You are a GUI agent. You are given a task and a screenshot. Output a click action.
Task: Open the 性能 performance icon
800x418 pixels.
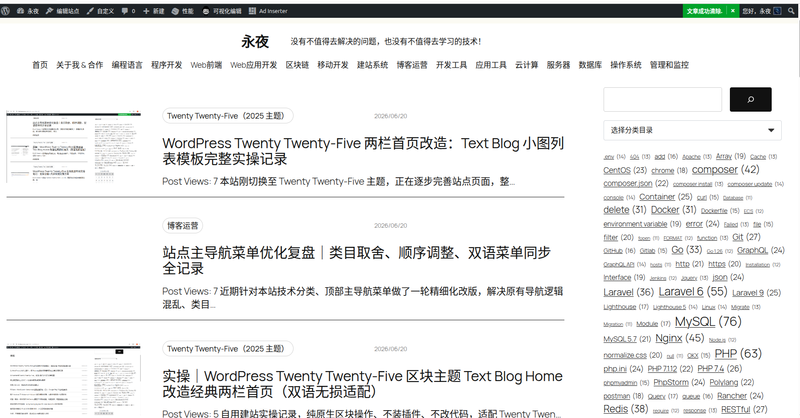point(175,11)
